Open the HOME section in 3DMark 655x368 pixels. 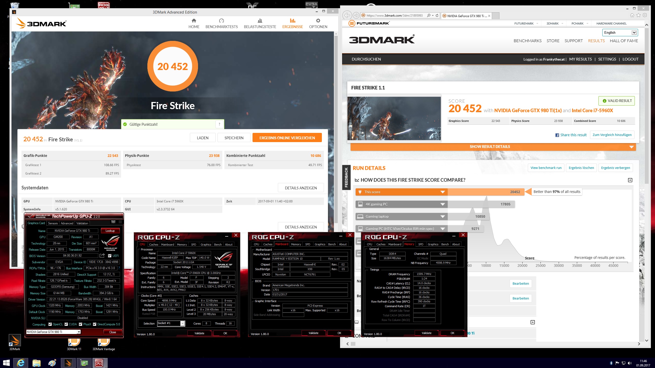tap(194, 24)
